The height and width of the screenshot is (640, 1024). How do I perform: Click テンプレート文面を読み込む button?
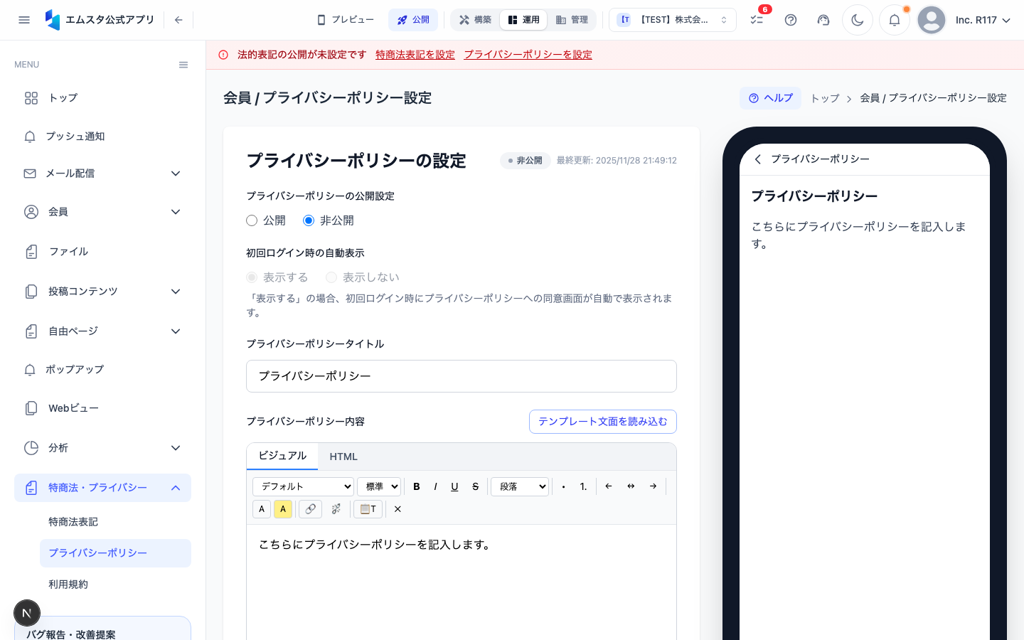pos(603,422)
